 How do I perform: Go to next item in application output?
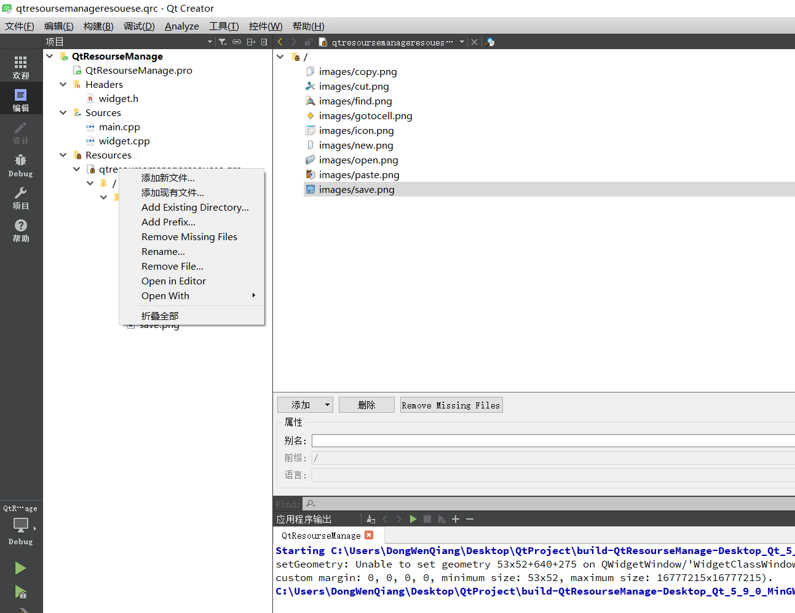coord(399,519)
